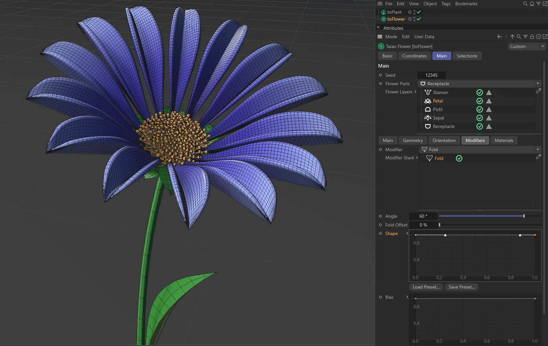
Task: Select the Sepal flower layer icon
Action: [x=428, y=118]
